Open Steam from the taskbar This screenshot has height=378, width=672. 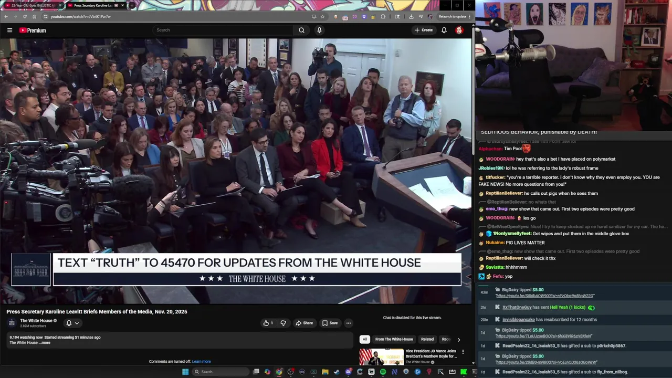click(x=337, y=372)
